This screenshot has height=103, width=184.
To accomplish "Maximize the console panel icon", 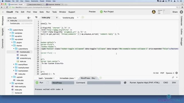I will pyautogui.click(x=173, y=77).
